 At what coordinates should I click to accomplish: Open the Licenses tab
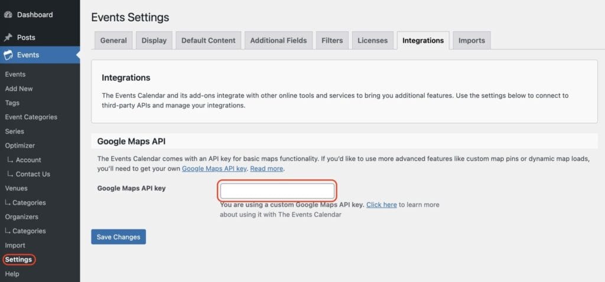(x=373, y=41)
